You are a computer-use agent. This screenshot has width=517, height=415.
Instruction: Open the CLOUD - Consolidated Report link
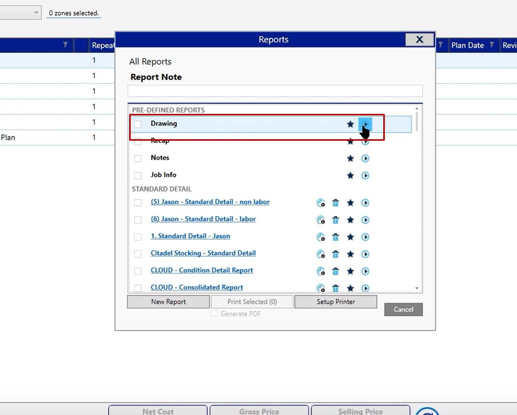point(197,287)
